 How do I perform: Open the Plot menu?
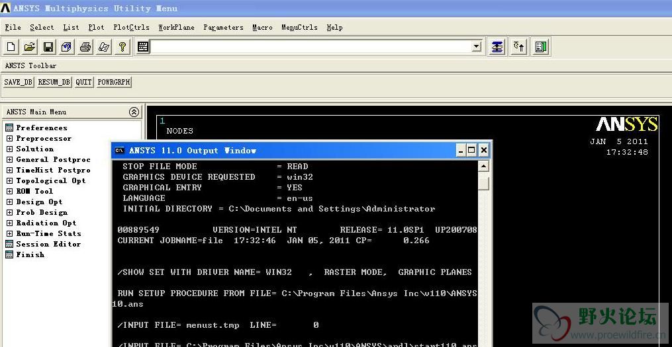coord(97,27)
